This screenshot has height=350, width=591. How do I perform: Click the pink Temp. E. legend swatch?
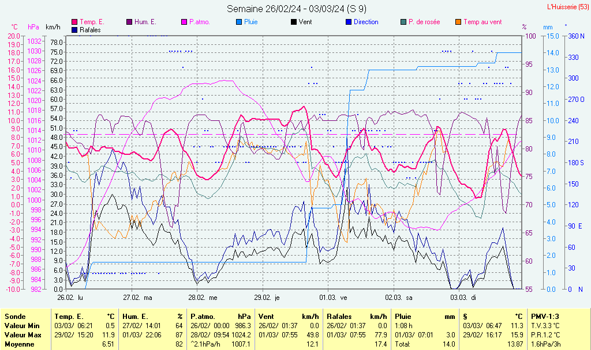(74, 22)
